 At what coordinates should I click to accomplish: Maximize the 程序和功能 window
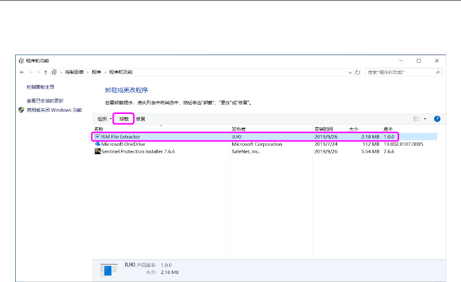pos(419,61)
